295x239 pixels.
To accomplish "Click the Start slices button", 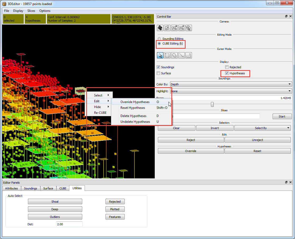I will point(282,116).
